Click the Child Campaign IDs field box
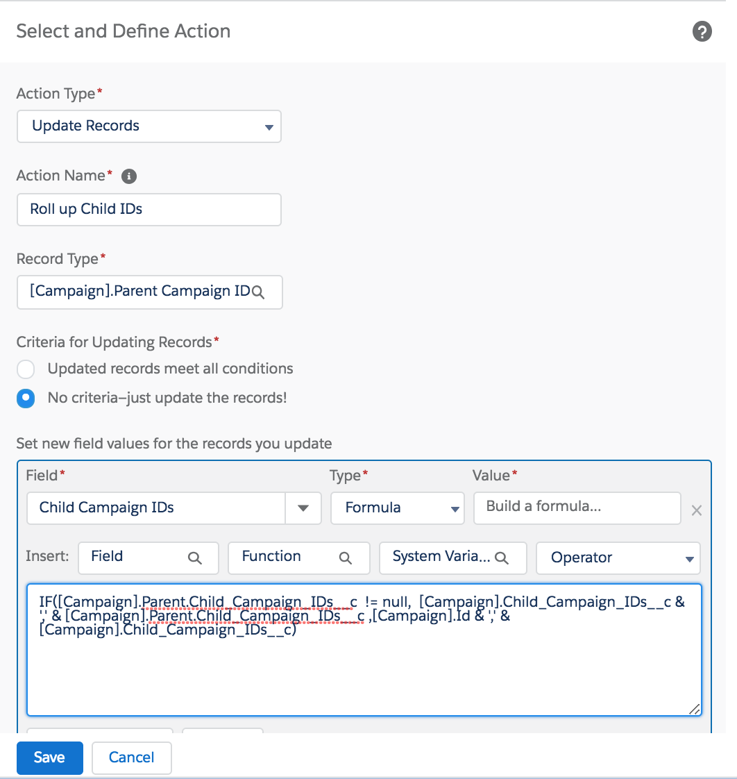 click(x=156, y=508)
